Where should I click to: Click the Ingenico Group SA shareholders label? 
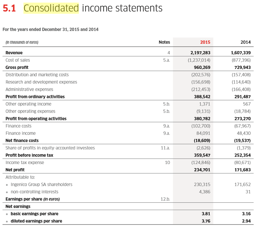point(41,184)
